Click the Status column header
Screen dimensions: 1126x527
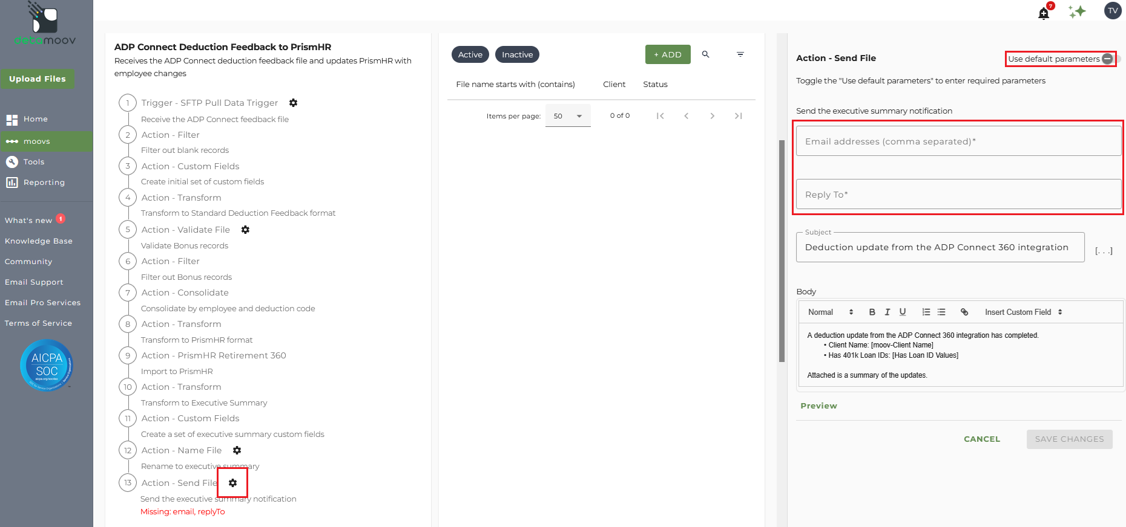[655, 85]
